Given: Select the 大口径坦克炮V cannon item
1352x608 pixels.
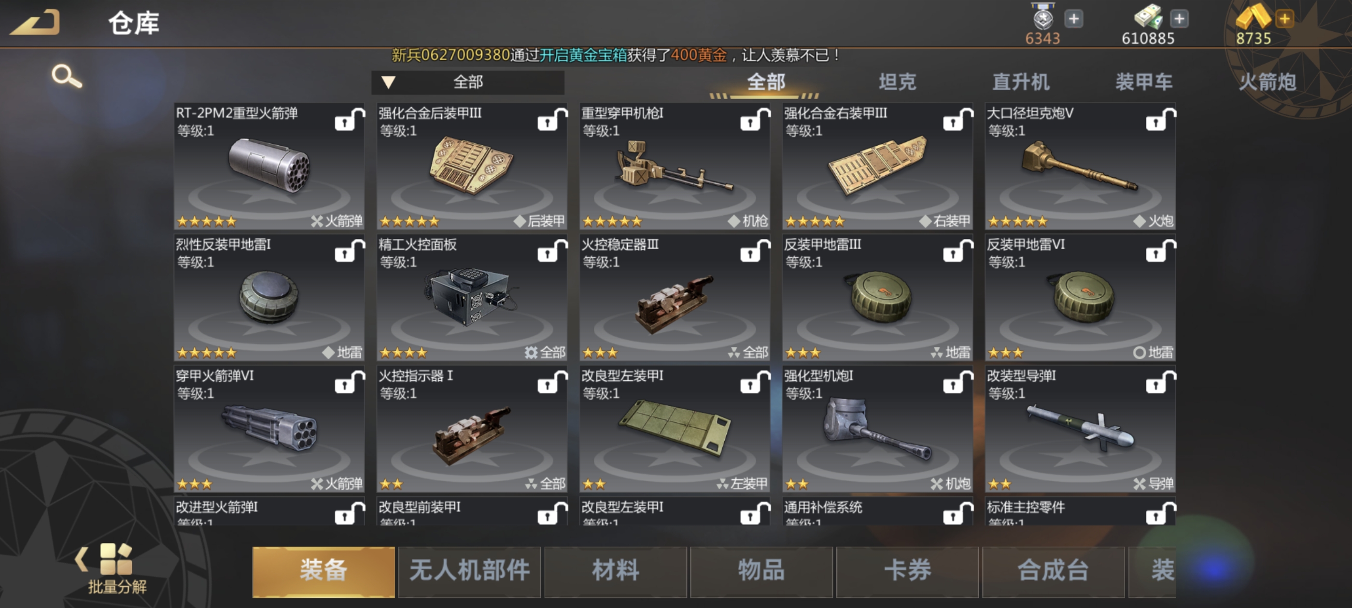Looking at the screenshot, I should [1080, 166].
